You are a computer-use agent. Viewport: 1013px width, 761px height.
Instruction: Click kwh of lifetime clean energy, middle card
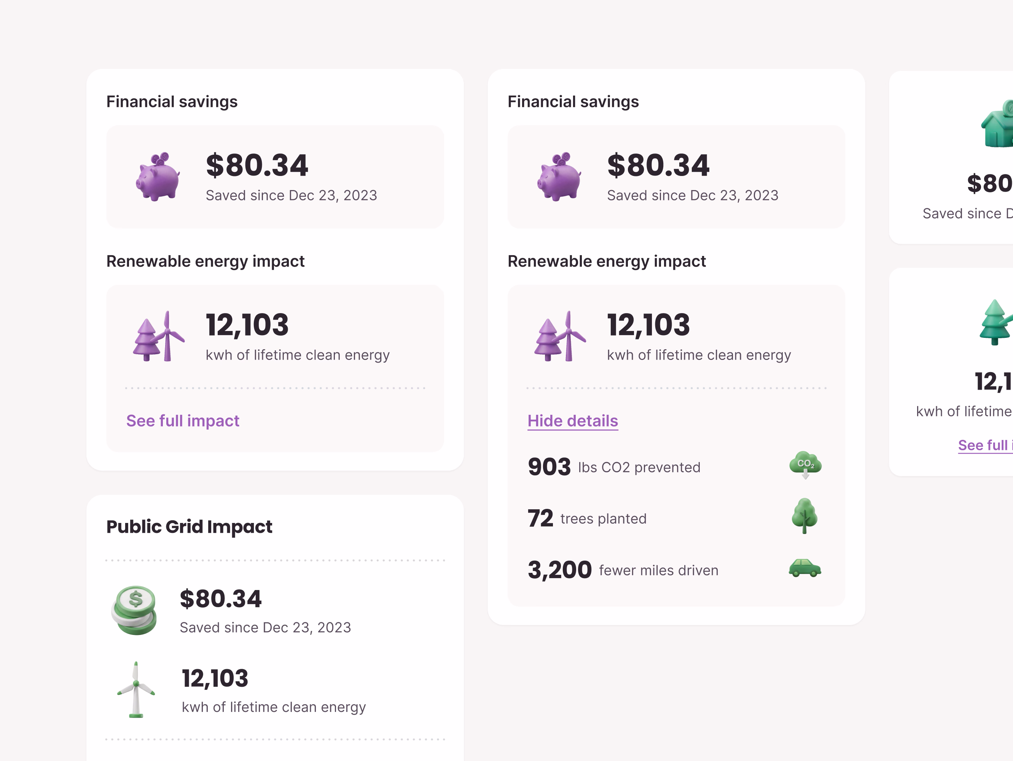click(x=699, y=355)
